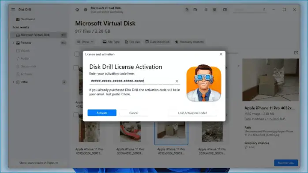Click the folder icon in the top toolbar
Viewport: 308px width, 173px height.
tap(195, 10)
